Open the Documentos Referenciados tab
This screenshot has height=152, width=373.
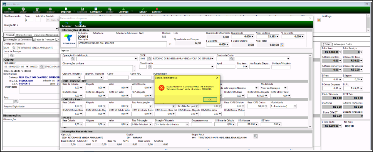tap(46, 35)
